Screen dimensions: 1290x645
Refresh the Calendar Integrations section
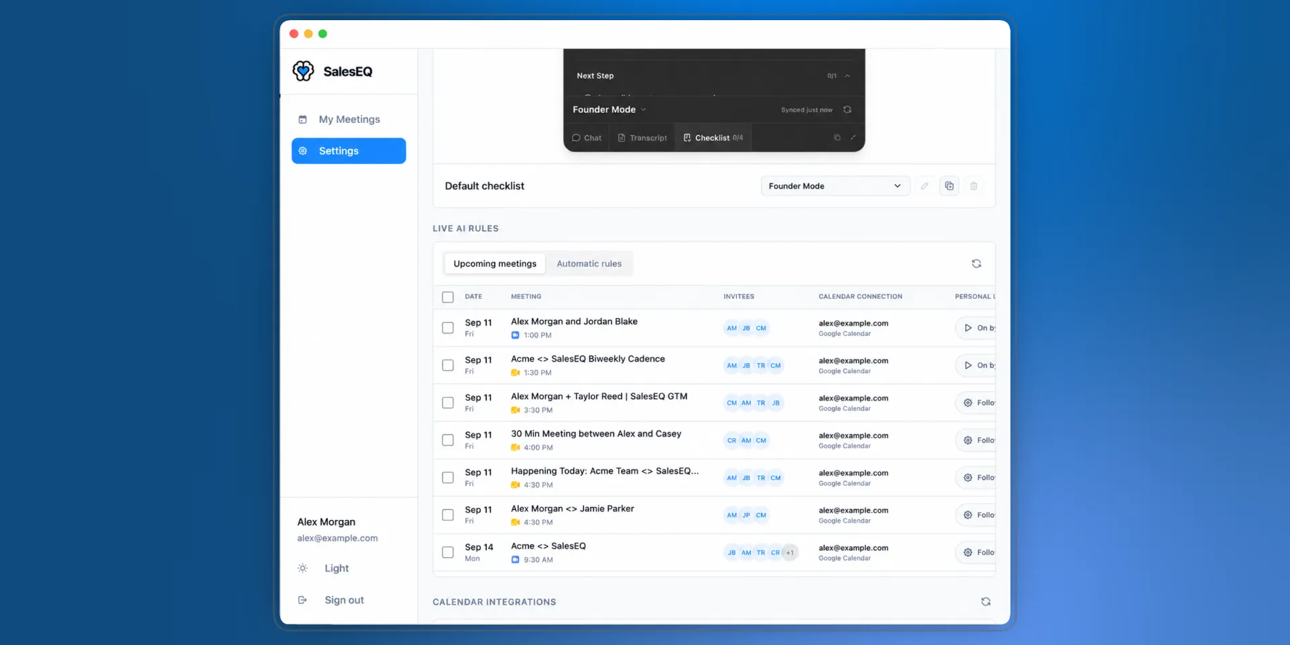(986, 602)
